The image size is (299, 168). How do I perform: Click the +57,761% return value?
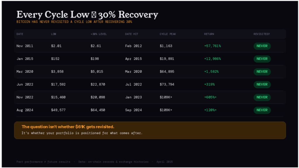(x=213, y=46)
